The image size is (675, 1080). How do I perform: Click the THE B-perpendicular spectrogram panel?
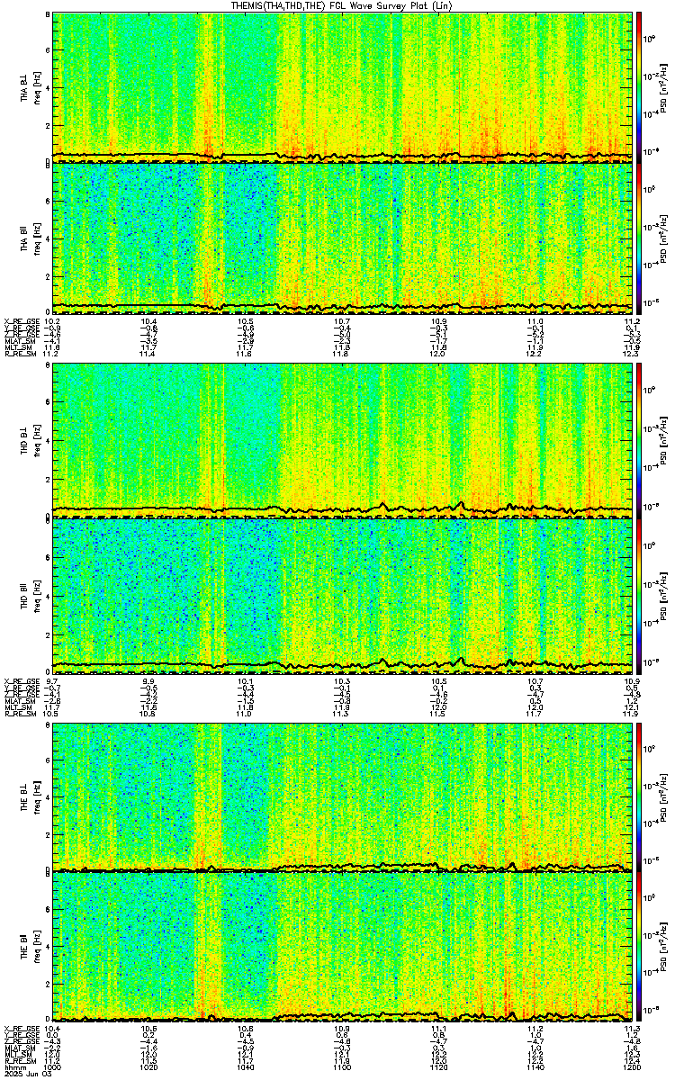click(x=344, y=796)
